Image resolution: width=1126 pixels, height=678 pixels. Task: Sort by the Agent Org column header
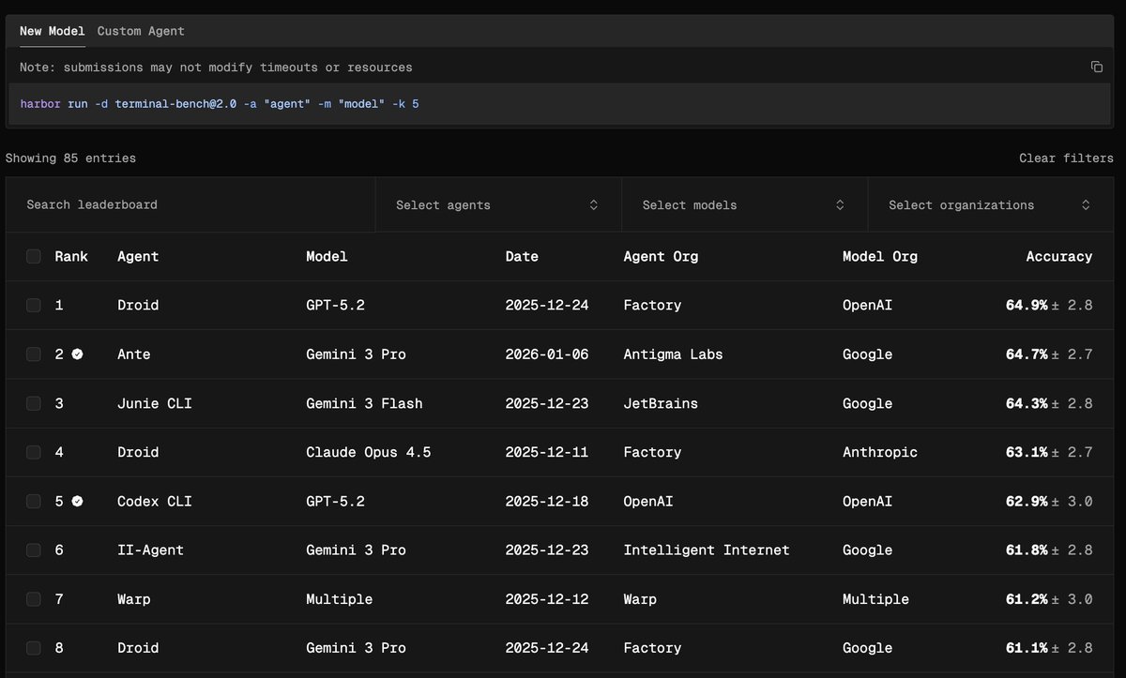point(661,256)
